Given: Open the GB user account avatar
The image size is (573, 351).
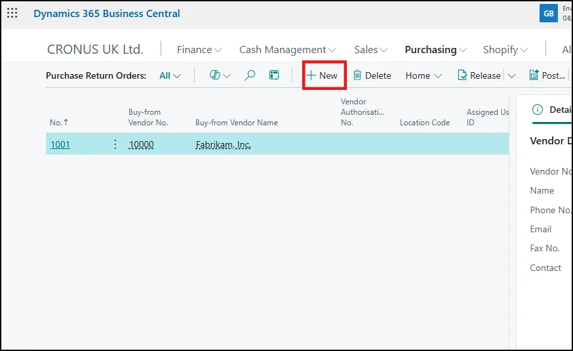Looking at the screenshot, I should coord(549,14).
